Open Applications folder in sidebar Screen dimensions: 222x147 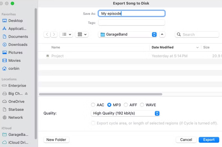point(14,29)
